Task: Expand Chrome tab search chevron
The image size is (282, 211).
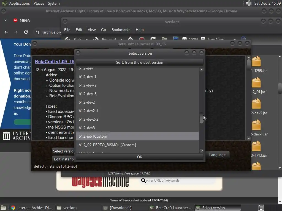Action: click(6, 20)
